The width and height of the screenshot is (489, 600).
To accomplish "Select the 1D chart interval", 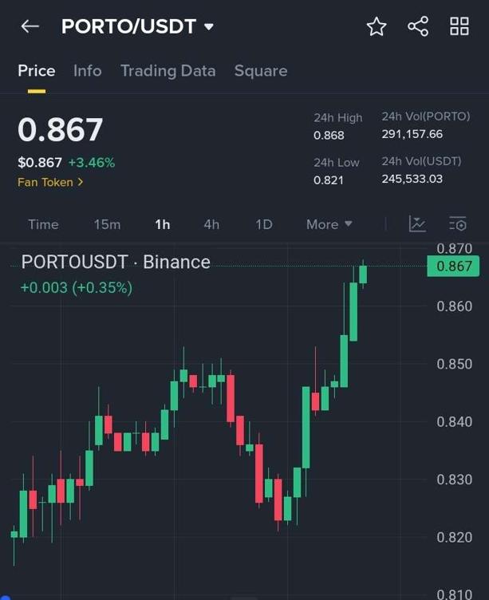I will 264,224.
